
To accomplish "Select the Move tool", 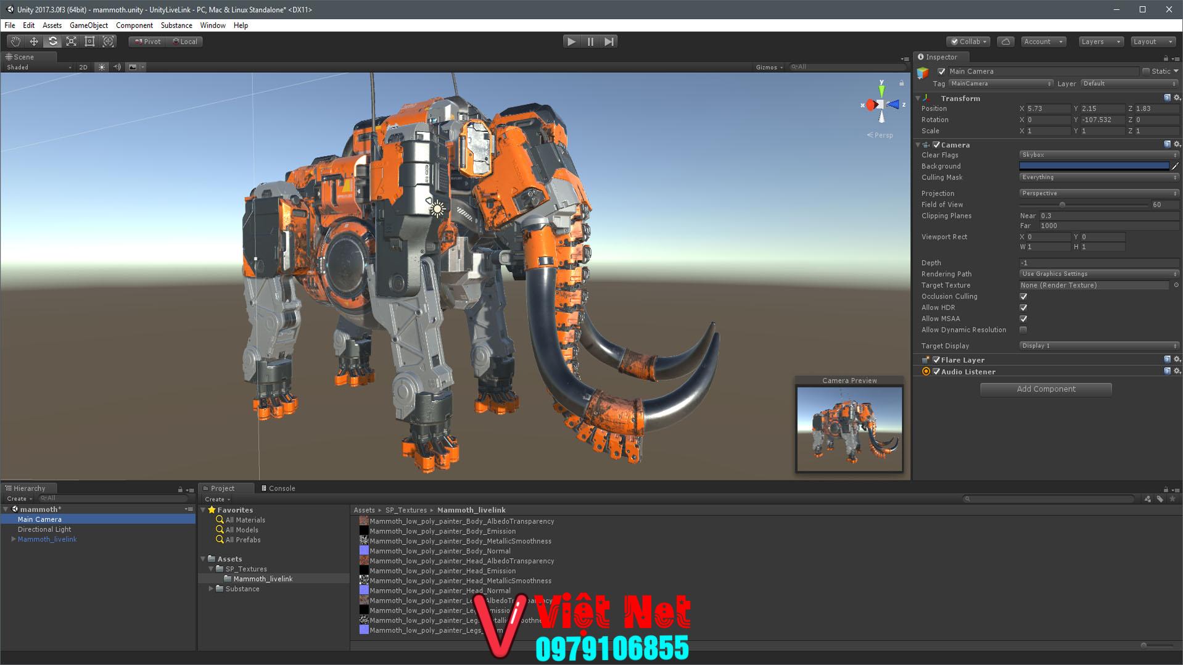I will 34,41.
